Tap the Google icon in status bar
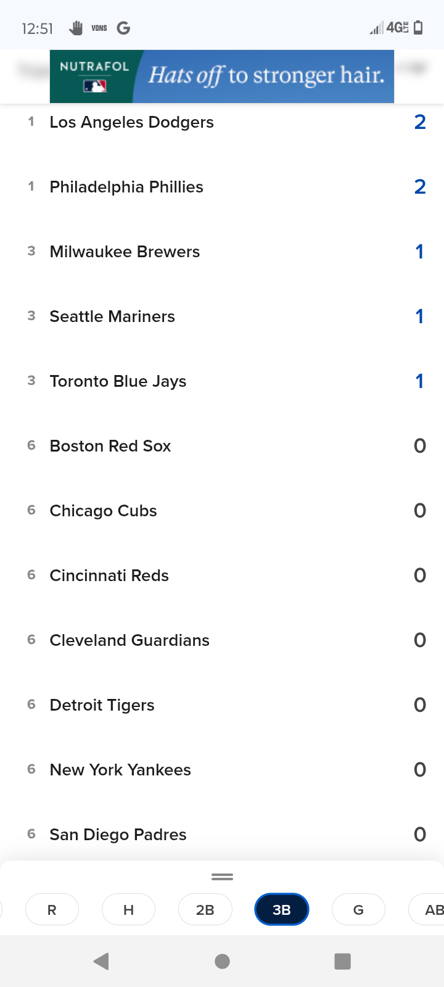This screenshot has height=987, width=444. [123, 28]
